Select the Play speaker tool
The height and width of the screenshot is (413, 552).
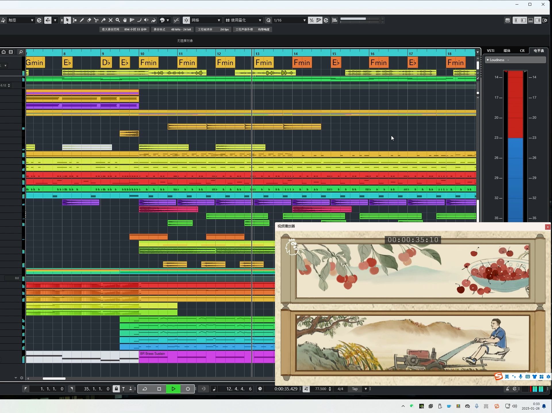point(147,20)
